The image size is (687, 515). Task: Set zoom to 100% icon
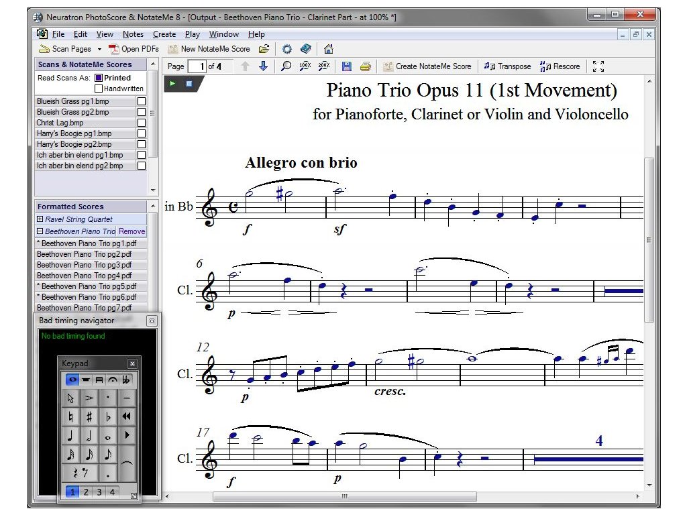click(305, 66)
